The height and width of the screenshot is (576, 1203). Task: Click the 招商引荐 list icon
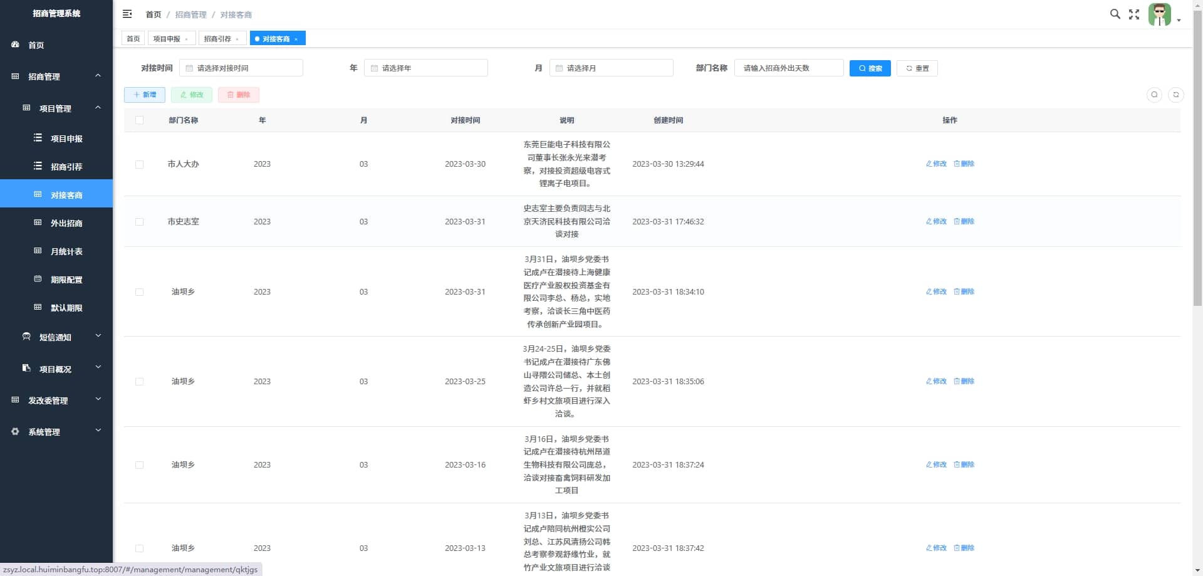38,166
